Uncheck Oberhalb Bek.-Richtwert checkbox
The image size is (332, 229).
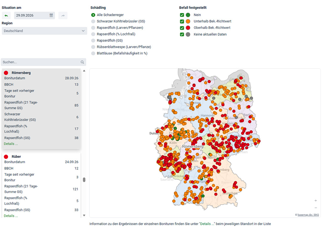(182, 28)
